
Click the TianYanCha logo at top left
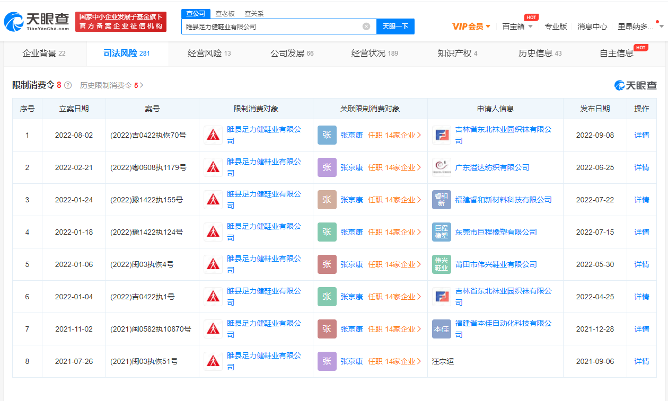coord(37,22)
